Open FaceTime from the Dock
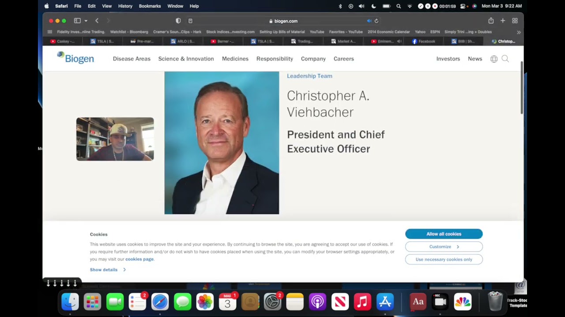Image resolution: width=565 pixels, height=317 pixels. [x=115, y=302]
